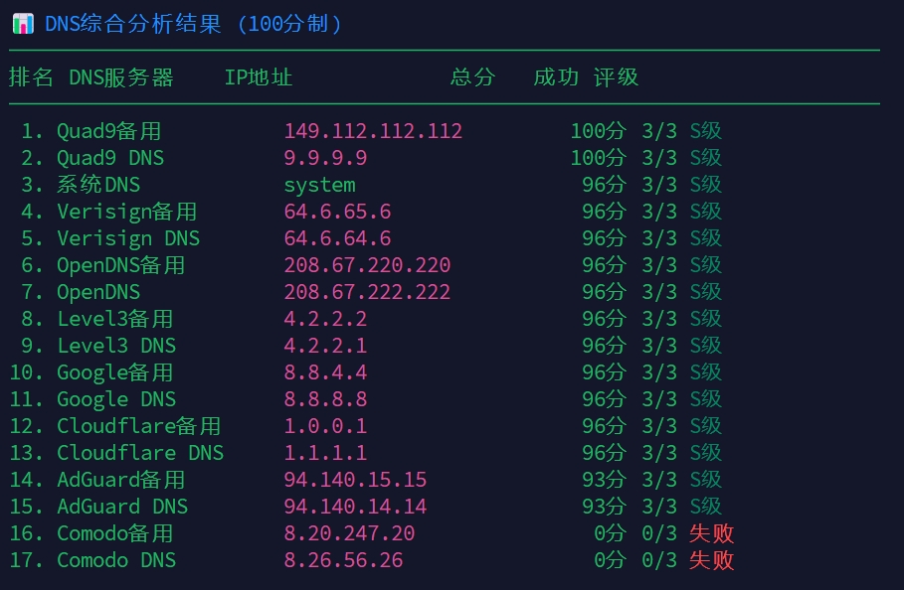Click the 'S级' rating of Quad9备用

click(x=706, y=131)
